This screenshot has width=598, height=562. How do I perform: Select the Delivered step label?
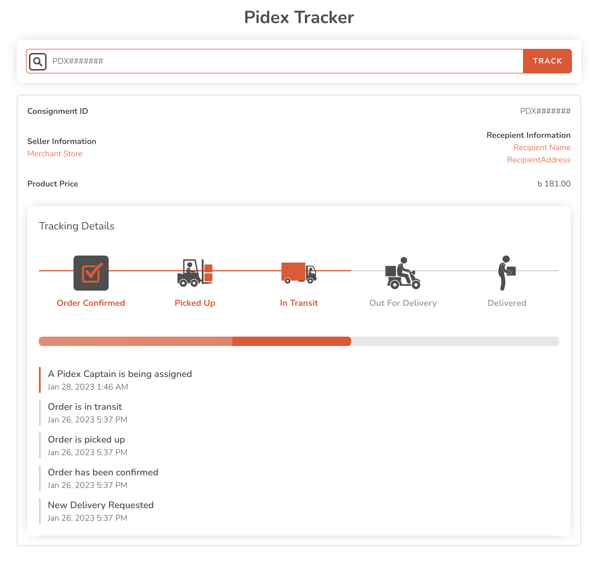[x=507, y=303]
